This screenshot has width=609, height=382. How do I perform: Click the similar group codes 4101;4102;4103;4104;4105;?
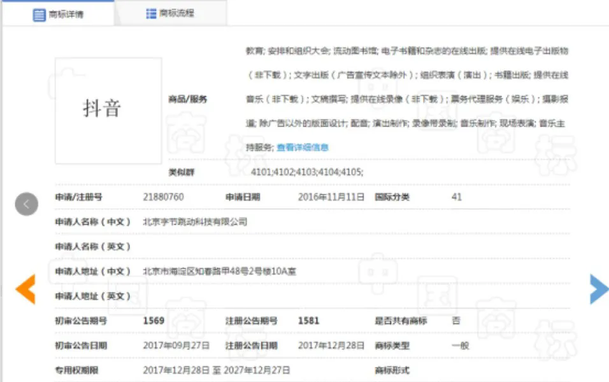[307, 172]
